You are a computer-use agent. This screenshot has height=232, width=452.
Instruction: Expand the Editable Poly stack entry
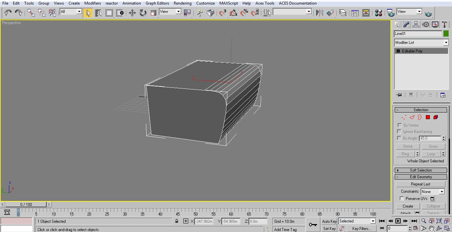[398, 51]
